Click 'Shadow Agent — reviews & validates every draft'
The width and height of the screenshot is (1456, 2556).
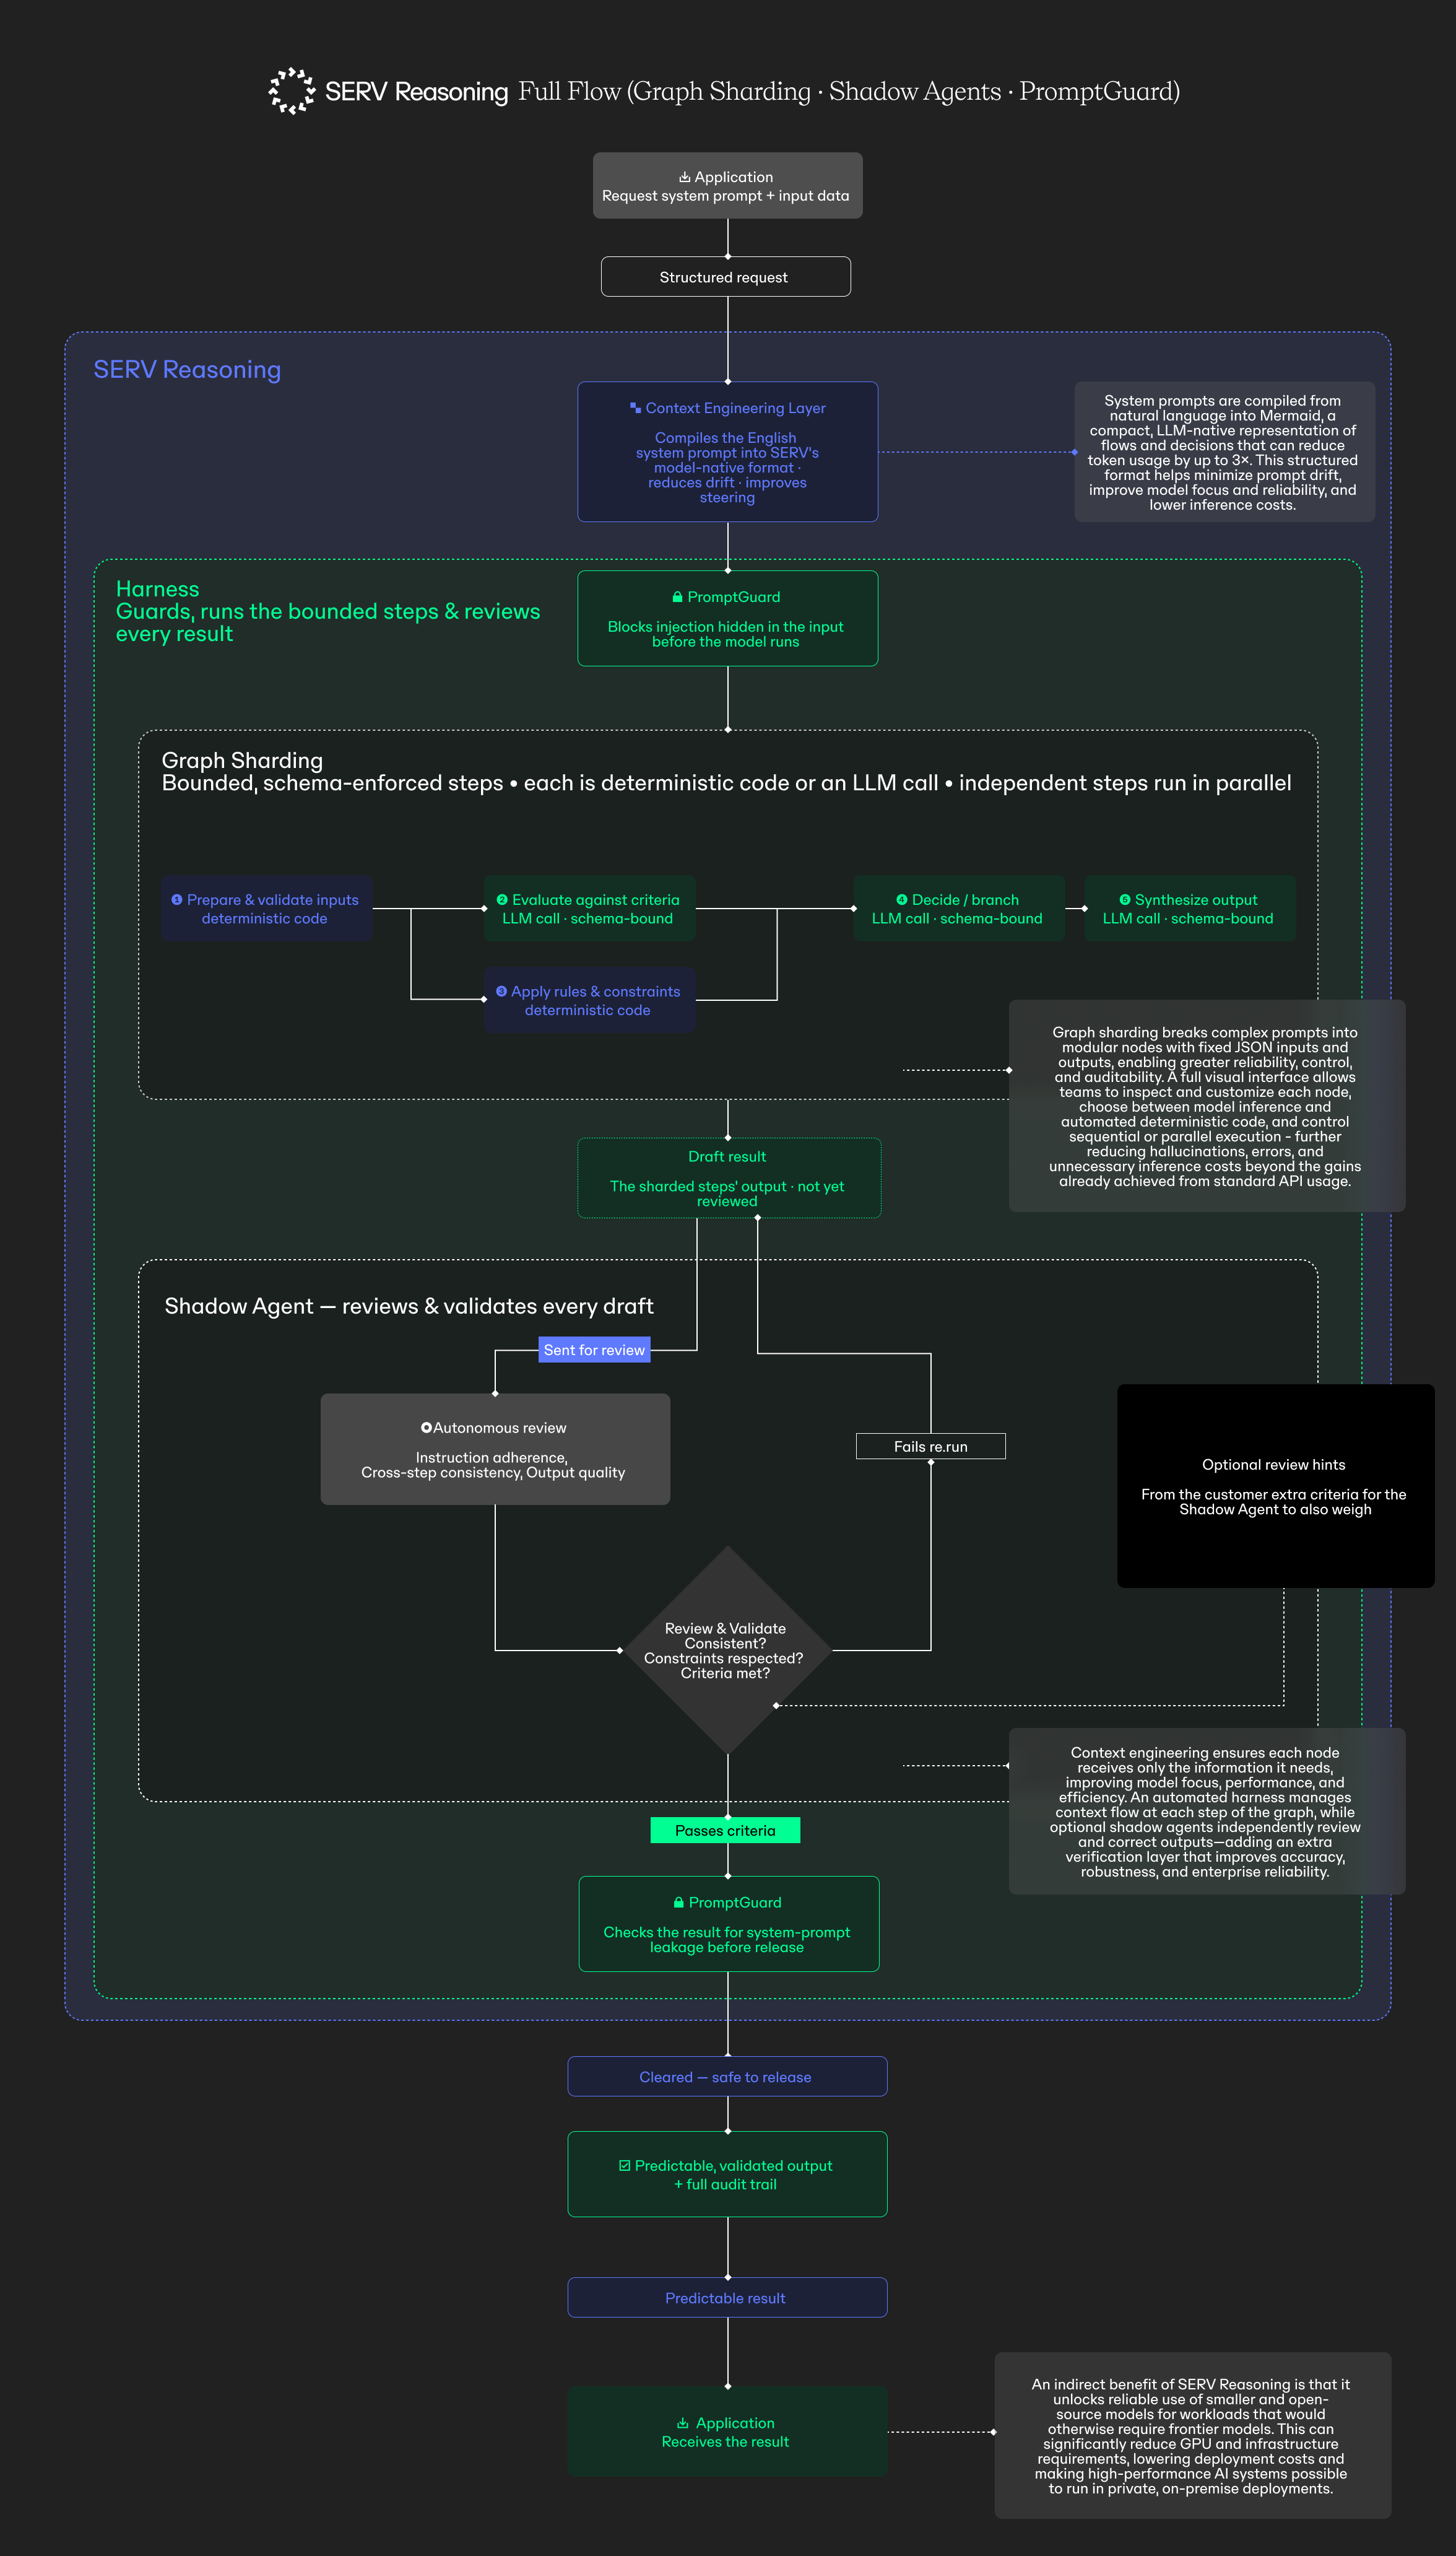(409, 1307)
